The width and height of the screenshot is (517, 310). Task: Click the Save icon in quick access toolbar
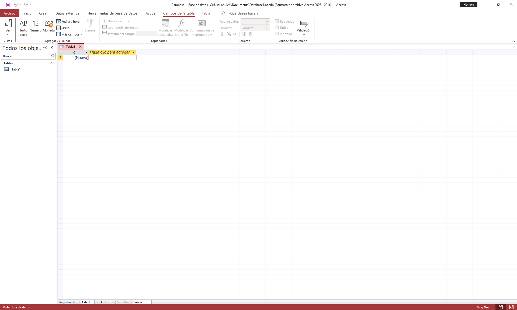[8, 5]
